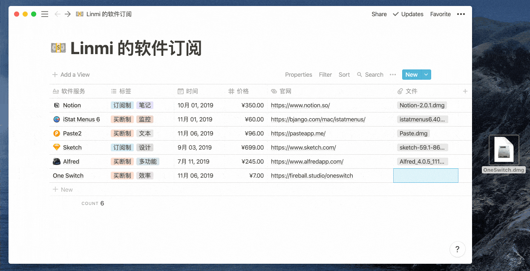530x271 pixels.
Task: Open the Sort menu
Action: (344, 75)
